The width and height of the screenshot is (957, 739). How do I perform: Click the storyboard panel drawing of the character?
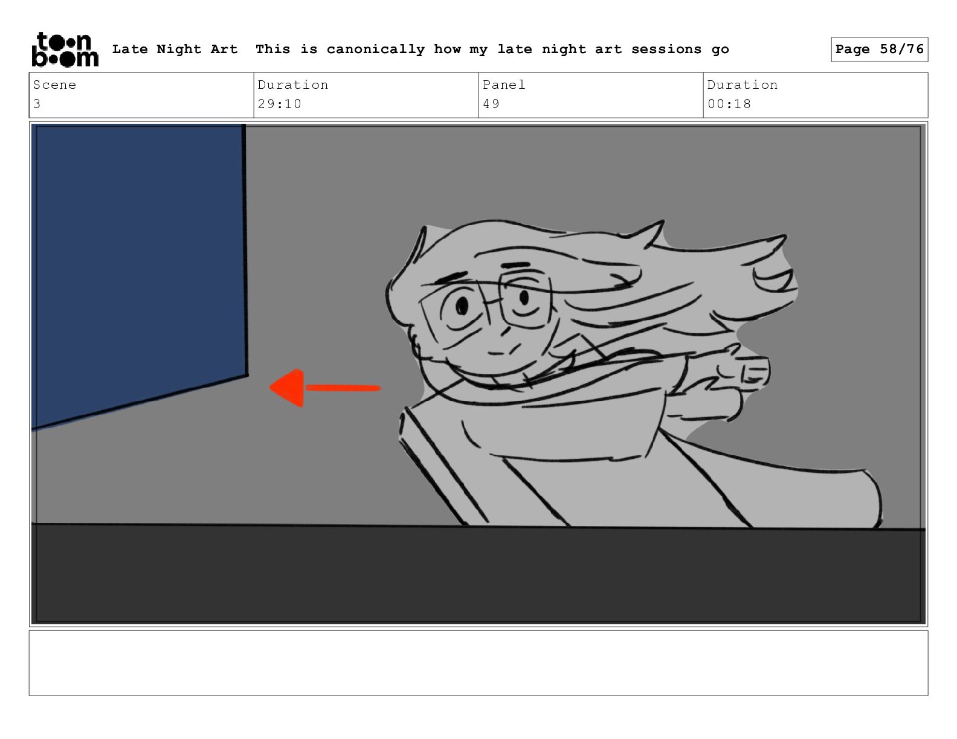478,374
